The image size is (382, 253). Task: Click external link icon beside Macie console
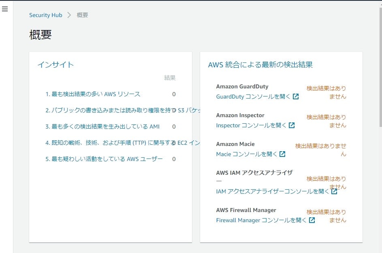(282, 154)
